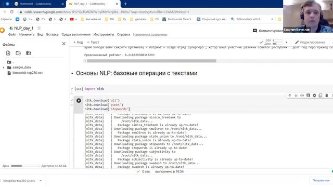Click the disk usage bar
Screen dimensions: 333x187
point(25,166)
